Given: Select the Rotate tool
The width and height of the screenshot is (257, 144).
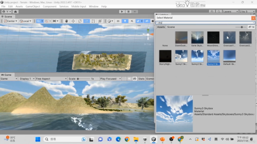Looking at the screenshot, I should pos(80,21).
